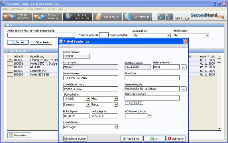Open the Netz: properties dropdown
The height and width of the screenshot is (143, 228).
(x=116, y=104)
